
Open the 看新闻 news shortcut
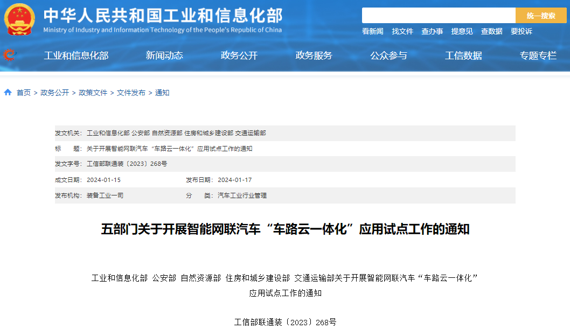[372, 31]
